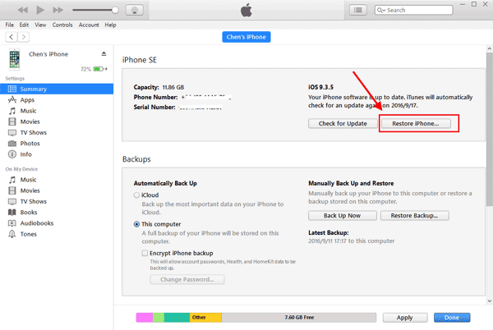Click the Apply button

404,318
